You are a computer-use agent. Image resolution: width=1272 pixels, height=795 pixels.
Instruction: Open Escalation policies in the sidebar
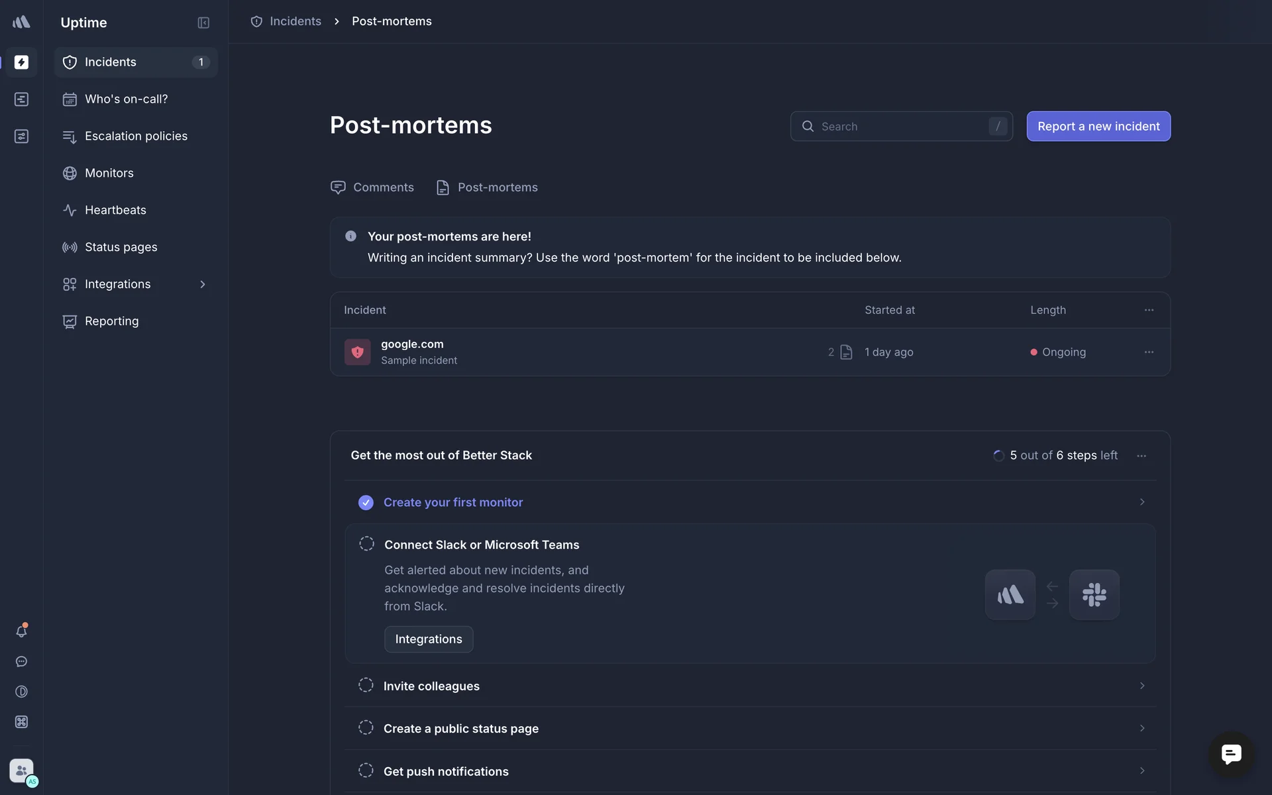(x=136, y=136)
